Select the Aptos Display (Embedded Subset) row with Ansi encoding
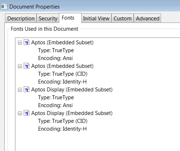 coord(72,90)
